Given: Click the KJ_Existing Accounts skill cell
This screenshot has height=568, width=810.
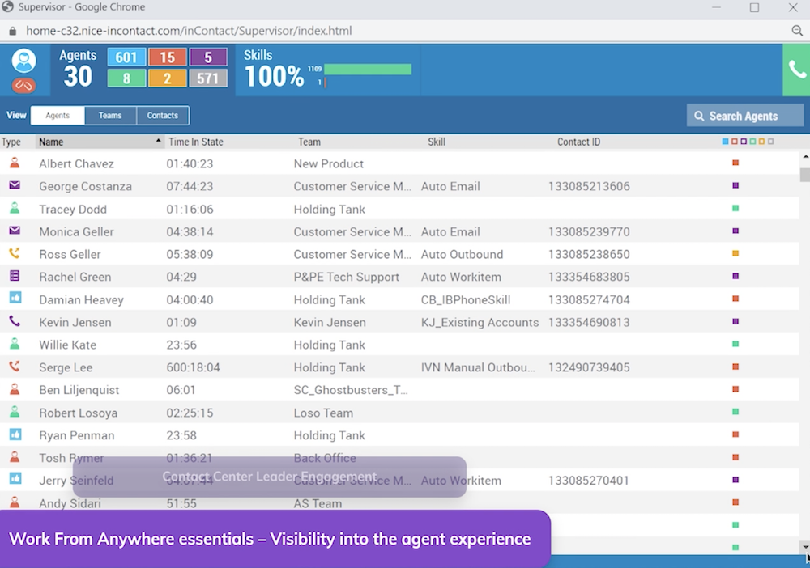Looking at the screenshot, I should click(x=480, y=323).
